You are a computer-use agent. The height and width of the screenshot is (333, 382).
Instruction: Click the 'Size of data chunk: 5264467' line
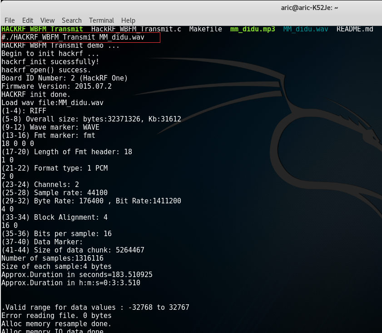point(73,250)
